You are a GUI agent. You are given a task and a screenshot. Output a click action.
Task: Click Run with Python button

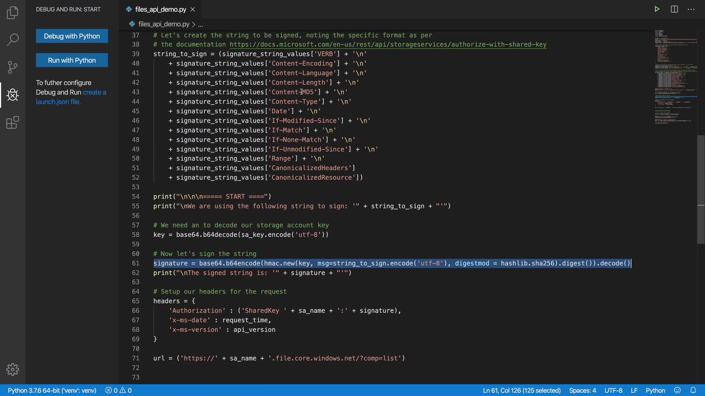pos(72,60)
